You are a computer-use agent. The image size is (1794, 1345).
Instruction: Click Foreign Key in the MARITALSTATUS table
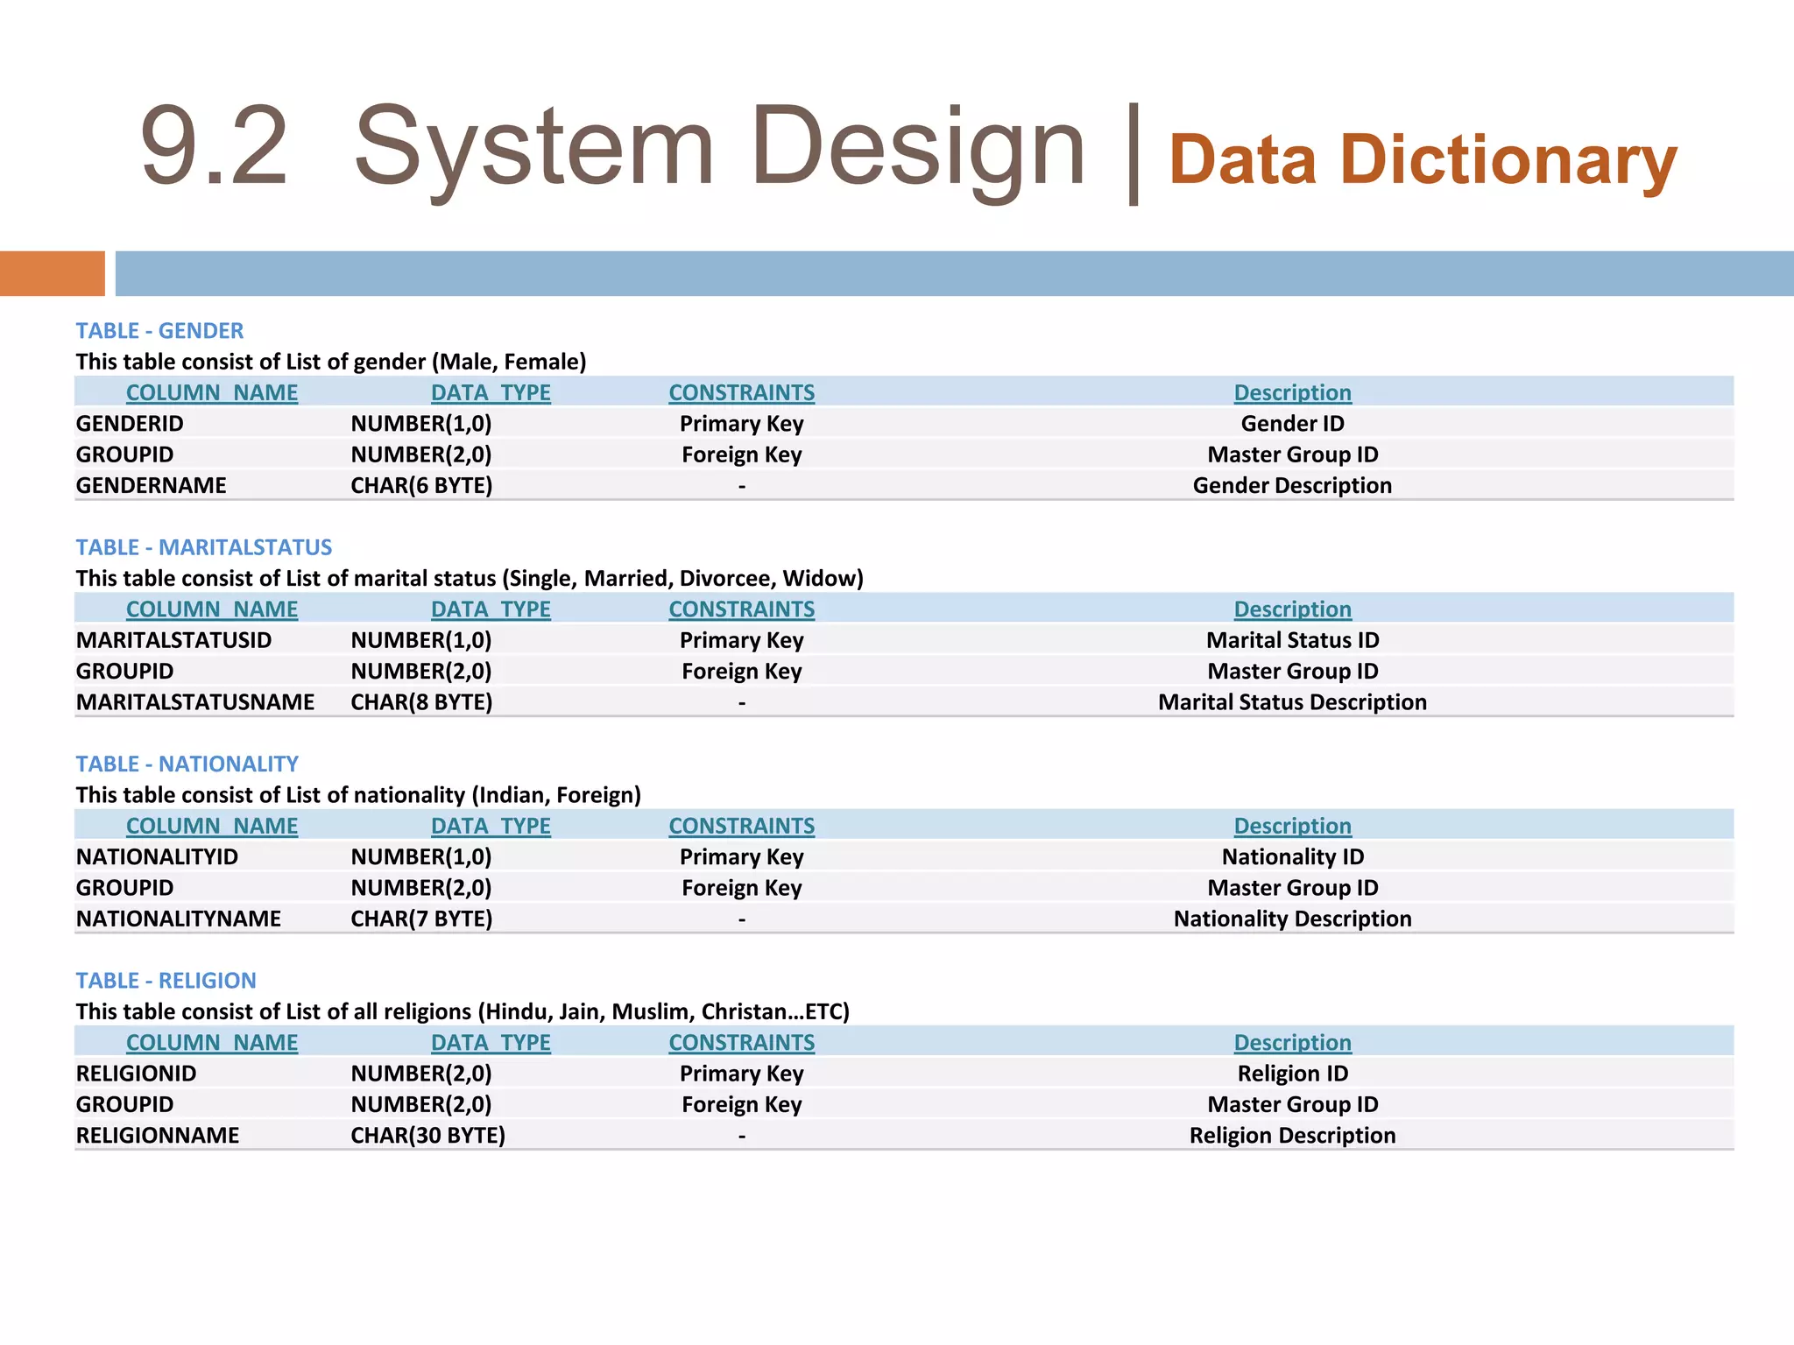click(x=742, y=672)
